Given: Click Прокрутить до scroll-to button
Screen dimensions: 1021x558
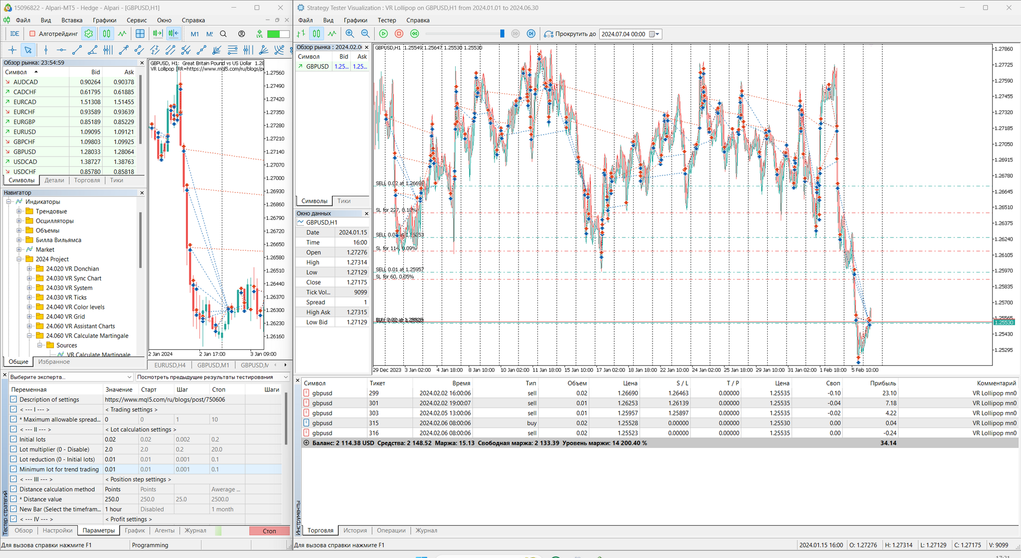Looking at the screenshot, I should coord(570,34).
